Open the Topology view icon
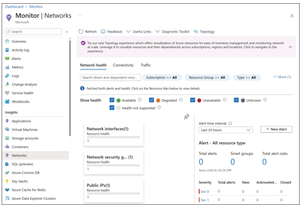The height and width of the screenshot is (208, 305). pos(196,32)
